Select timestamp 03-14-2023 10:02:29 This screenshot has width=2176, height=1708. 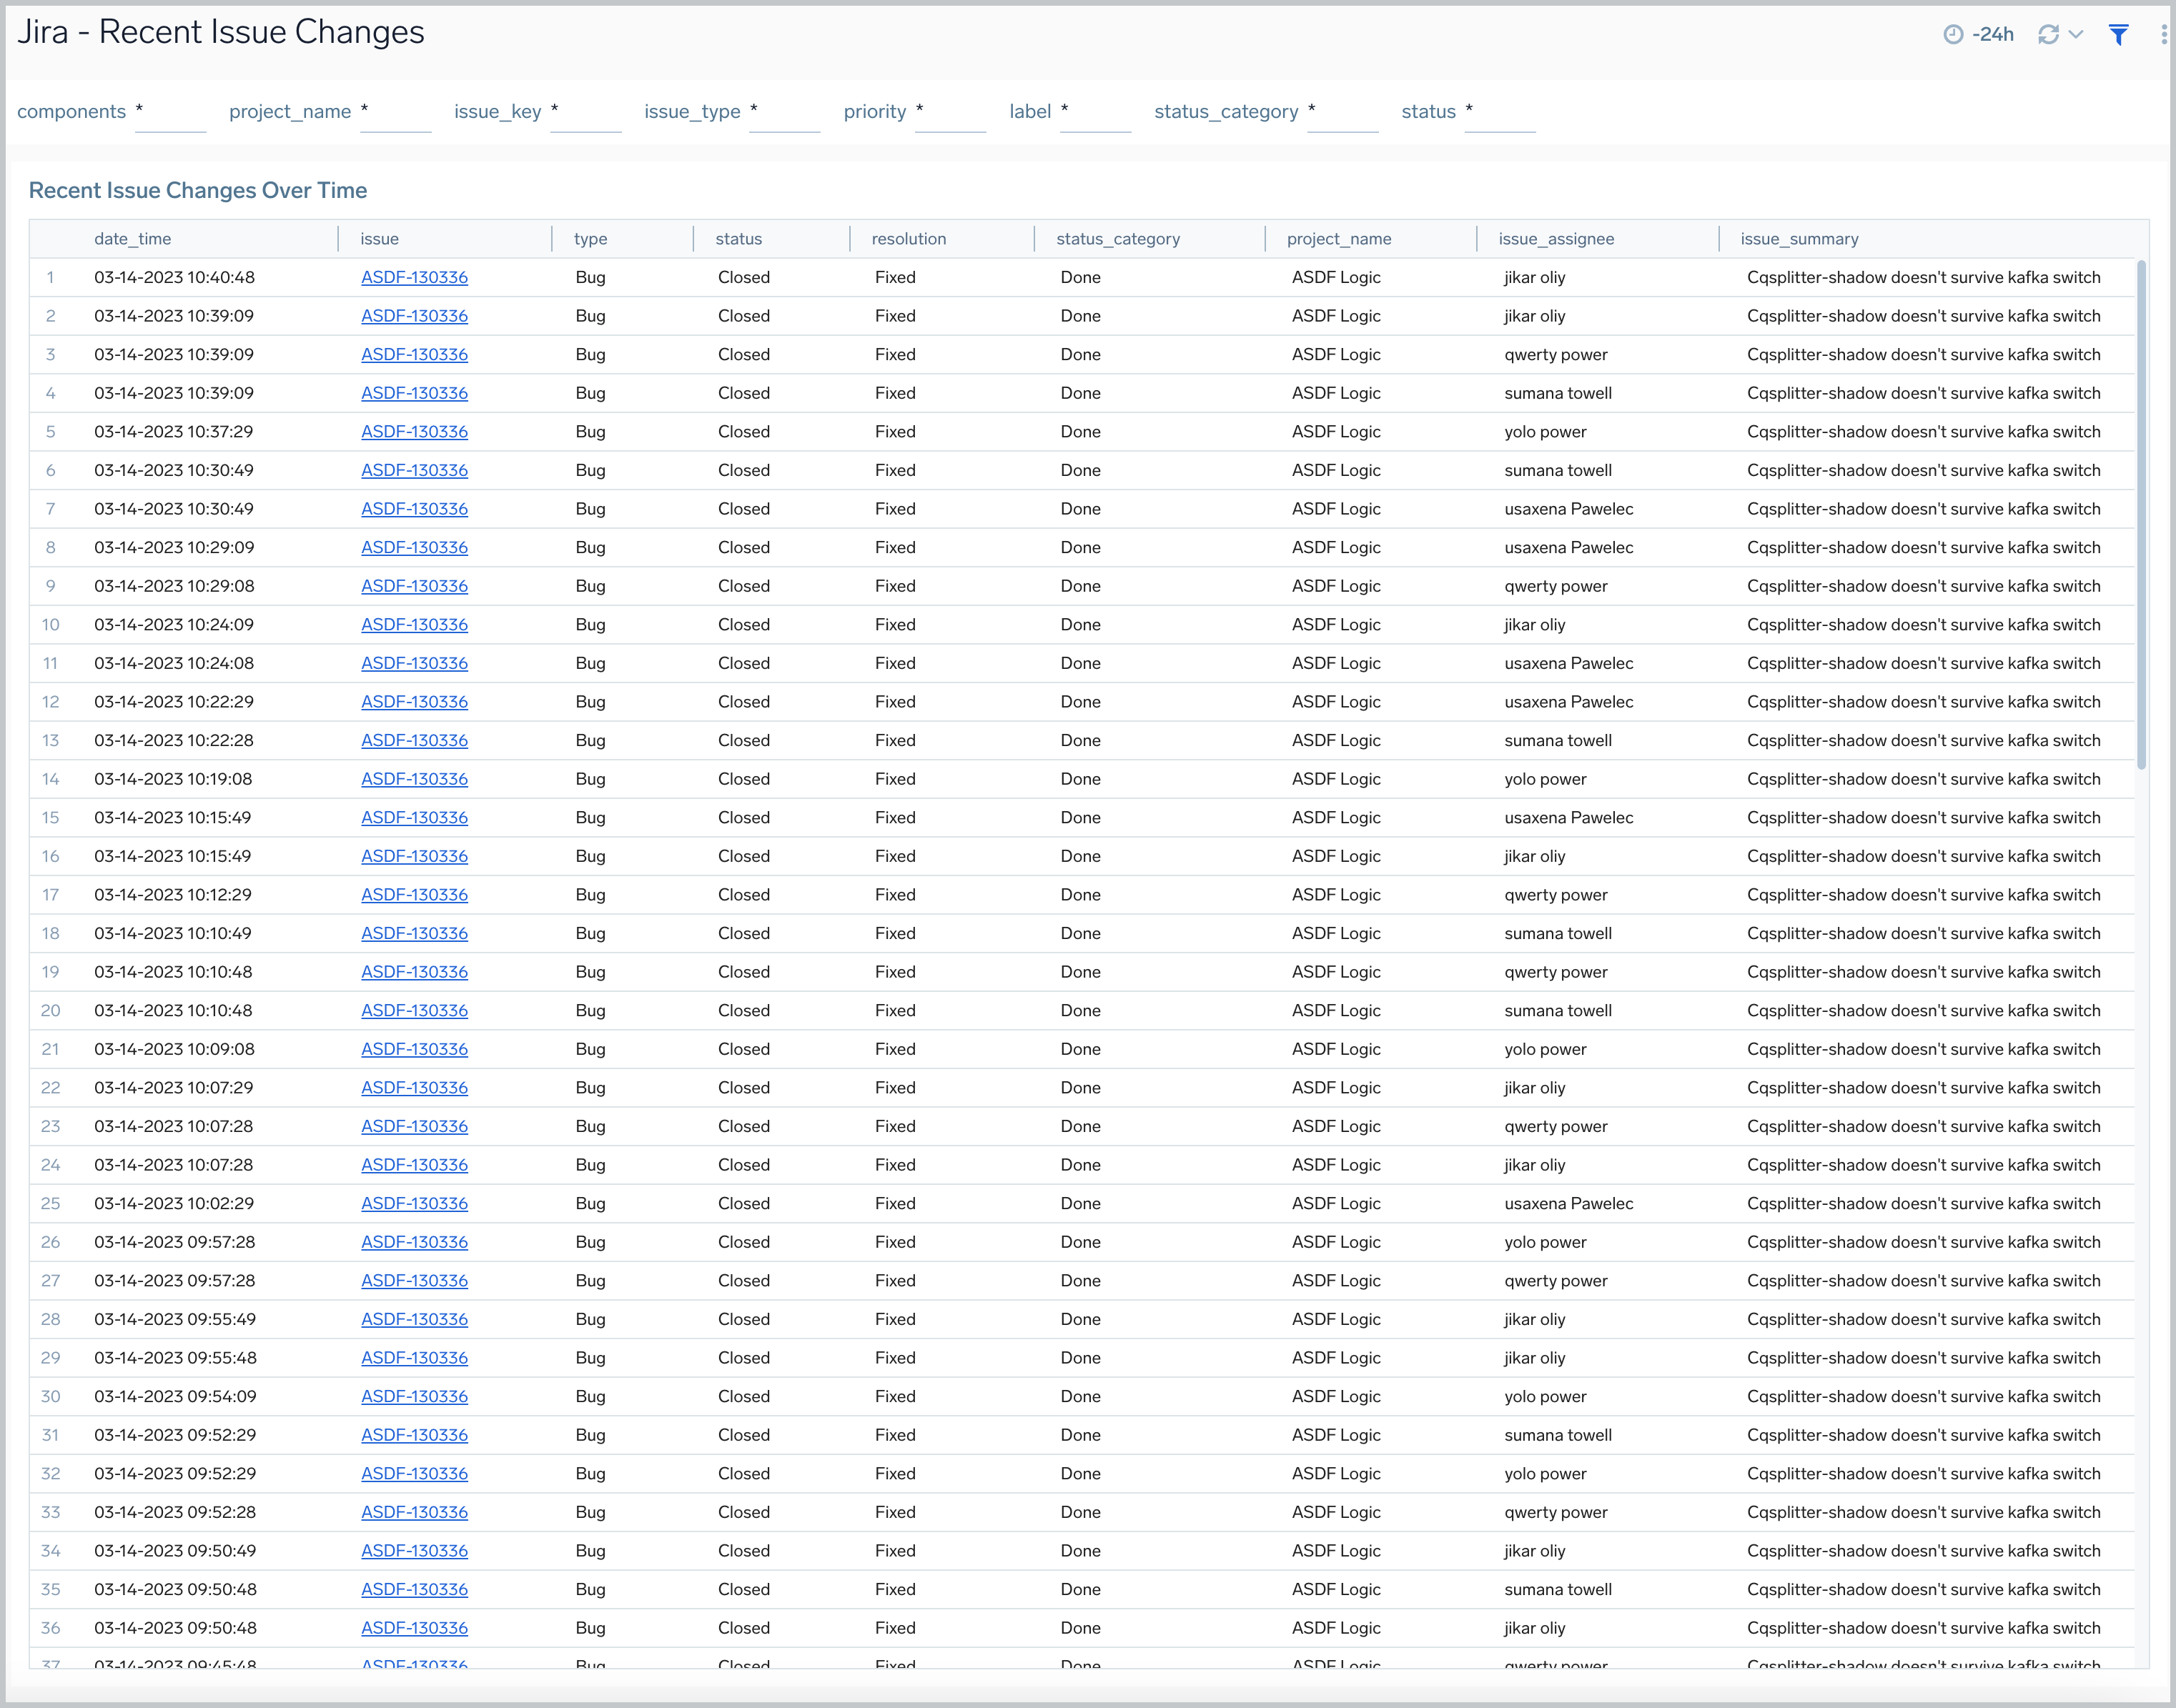174,1204
